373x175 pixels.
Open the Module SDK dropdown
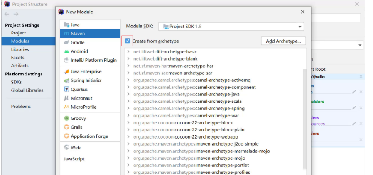pyautogui.click(x=231, y=27)
